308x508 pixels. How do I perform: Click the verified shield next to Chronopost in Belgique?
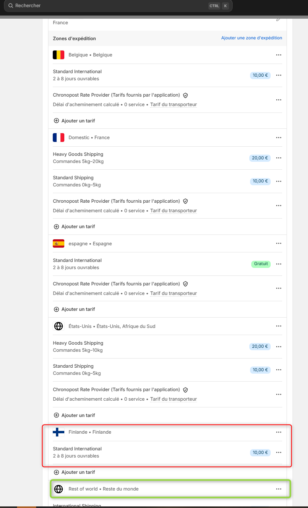(185, 95)
